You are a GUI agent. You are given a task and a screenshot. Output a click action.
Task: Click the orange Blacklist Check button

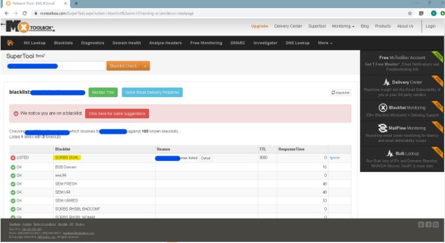(x=123, y=66)
